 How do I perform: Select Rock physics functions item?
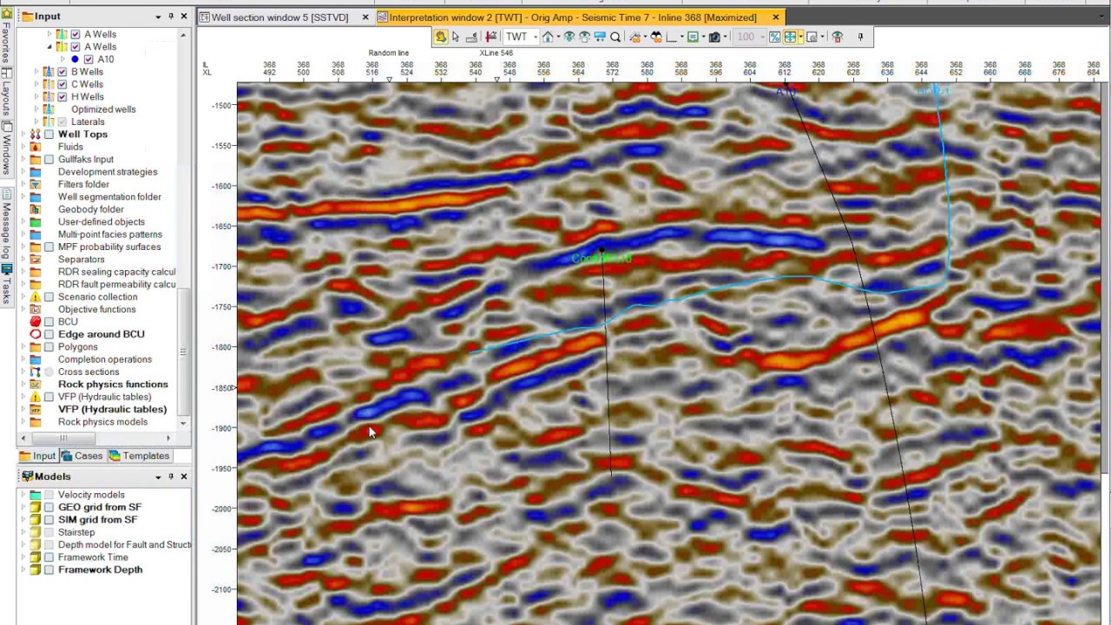click(x=113, y=385)
